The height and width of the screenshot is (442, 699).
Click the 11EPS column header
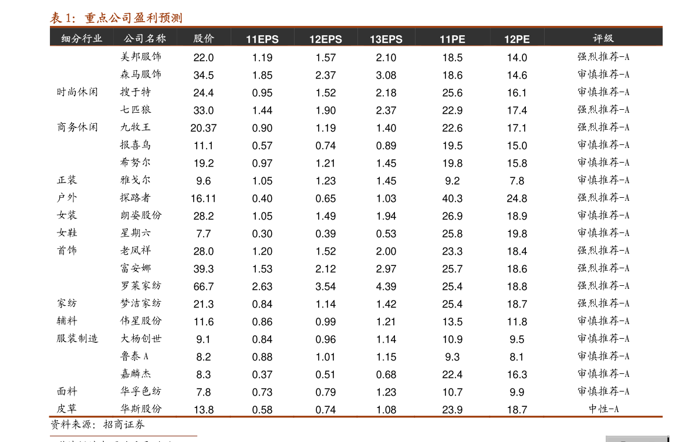click(262, 39)
